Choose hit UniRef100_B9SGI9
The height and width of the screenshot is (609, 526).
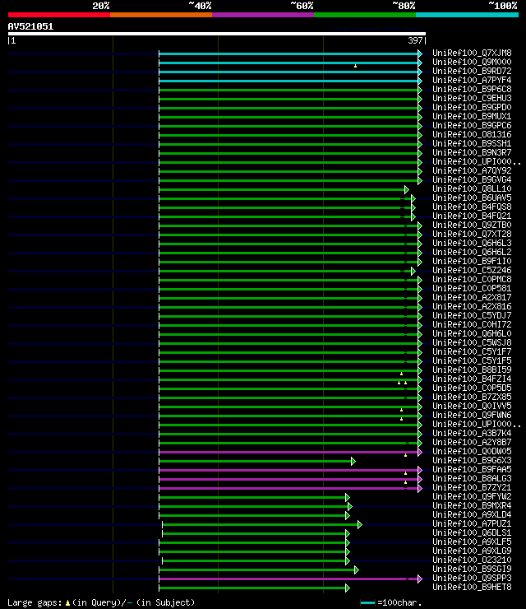coord(472,569)
